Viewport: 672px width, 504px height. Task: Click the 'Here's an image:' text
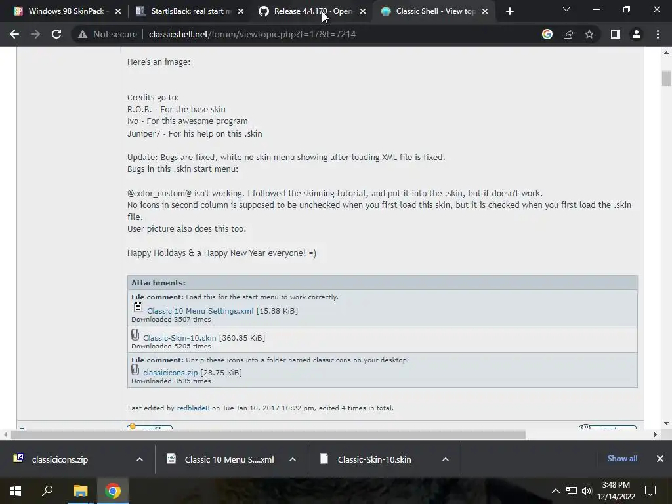159,62
